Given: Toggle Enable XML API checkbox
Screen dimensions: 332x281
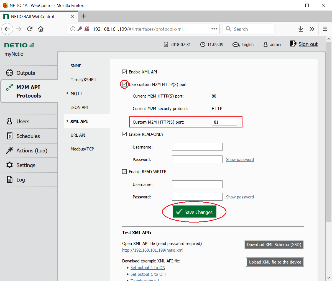Looking at the screenshot, I should click(124, 72).
